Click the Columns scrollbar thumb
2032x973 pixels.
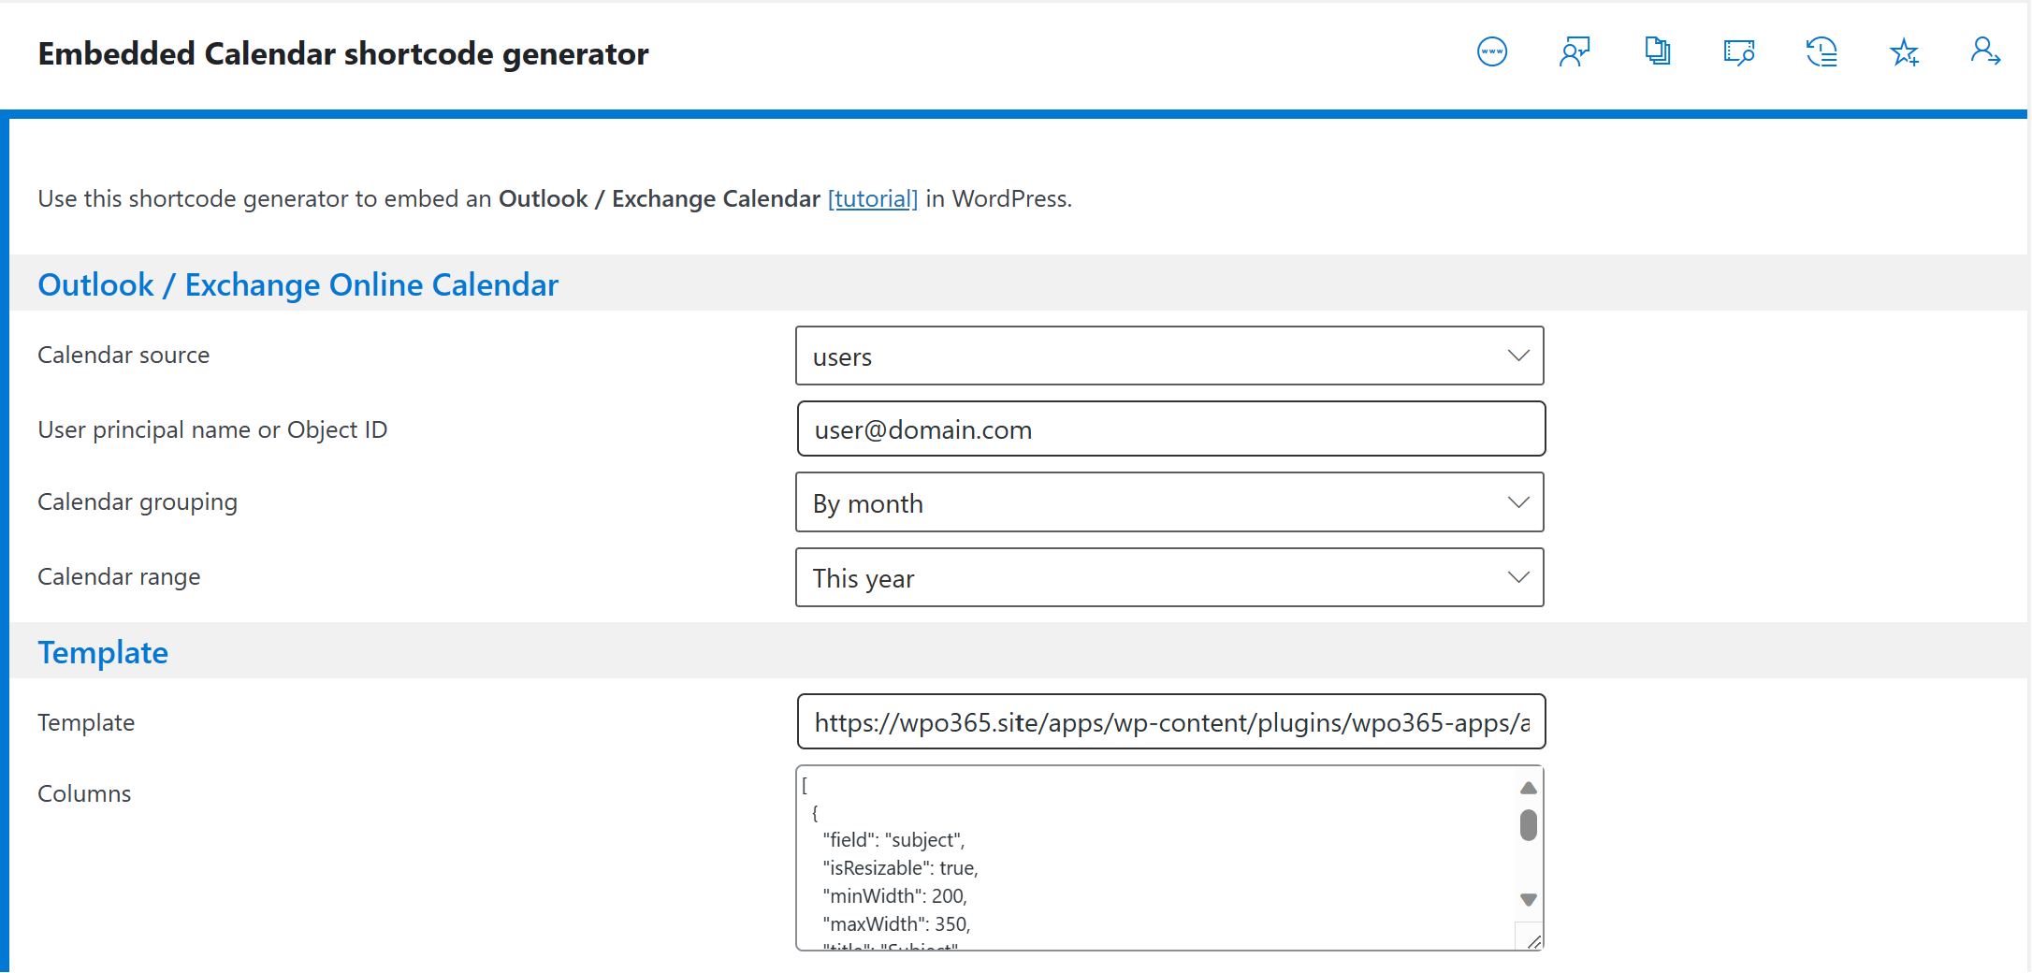(1529, 825)
